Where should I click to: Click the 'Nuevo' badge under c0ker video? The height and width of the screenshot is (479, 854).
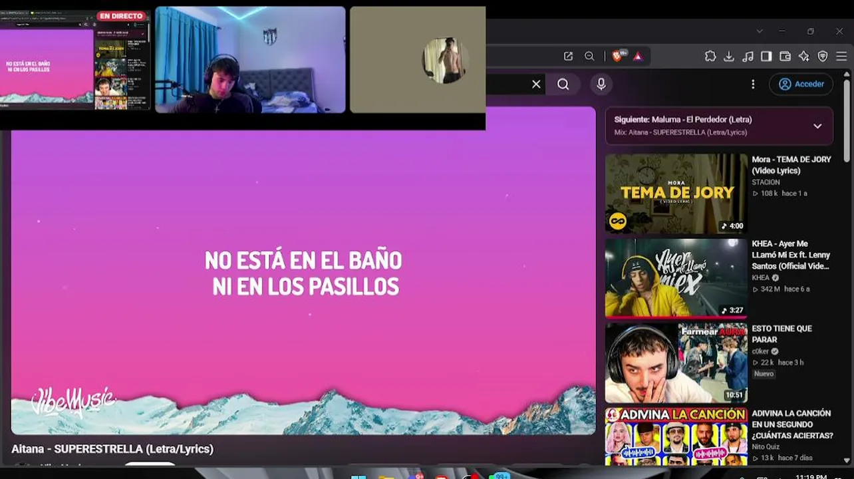click(764, 374)
